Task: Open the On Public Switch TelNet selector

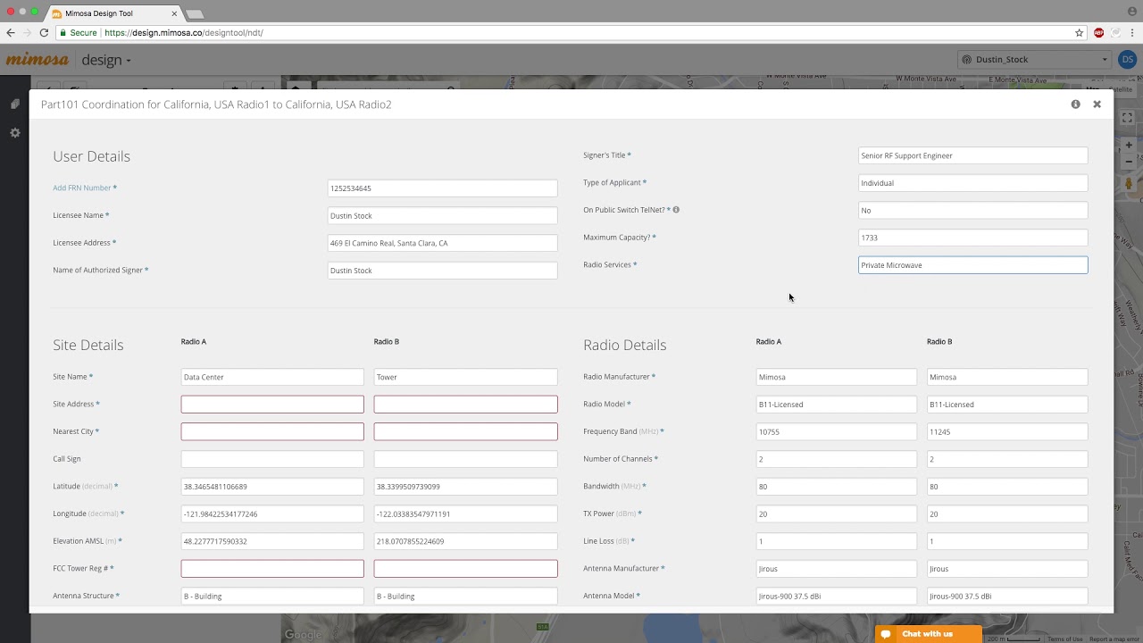Action: (x=972, y=210)
